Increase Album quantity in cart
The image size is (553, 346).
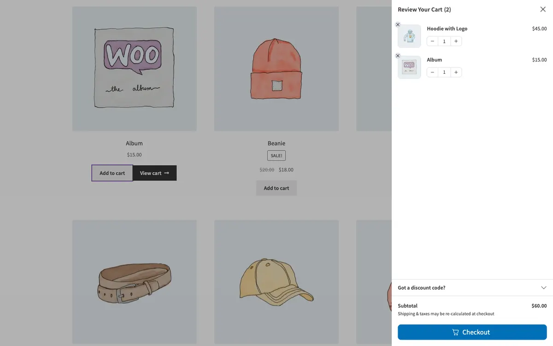point(456,72)
